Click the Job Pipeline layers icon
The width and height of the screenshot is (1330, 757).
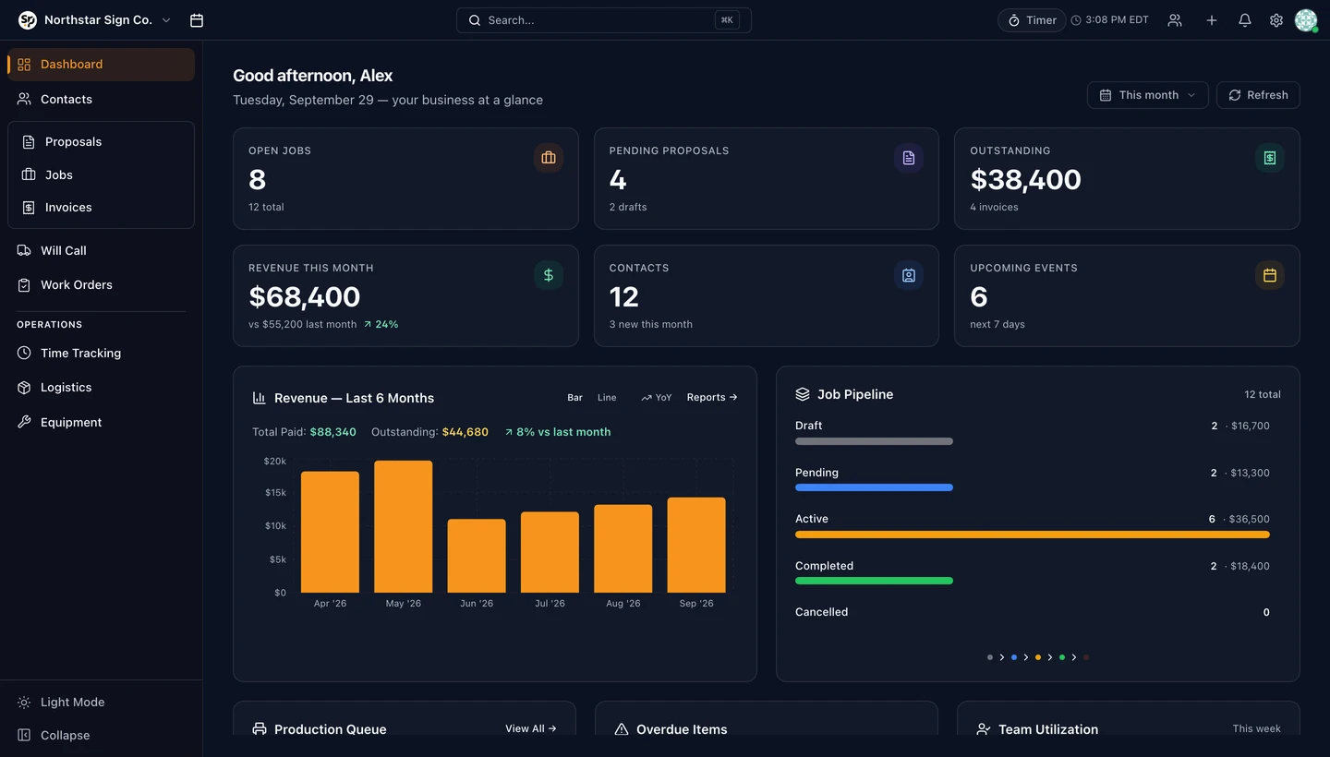point(803,394)
